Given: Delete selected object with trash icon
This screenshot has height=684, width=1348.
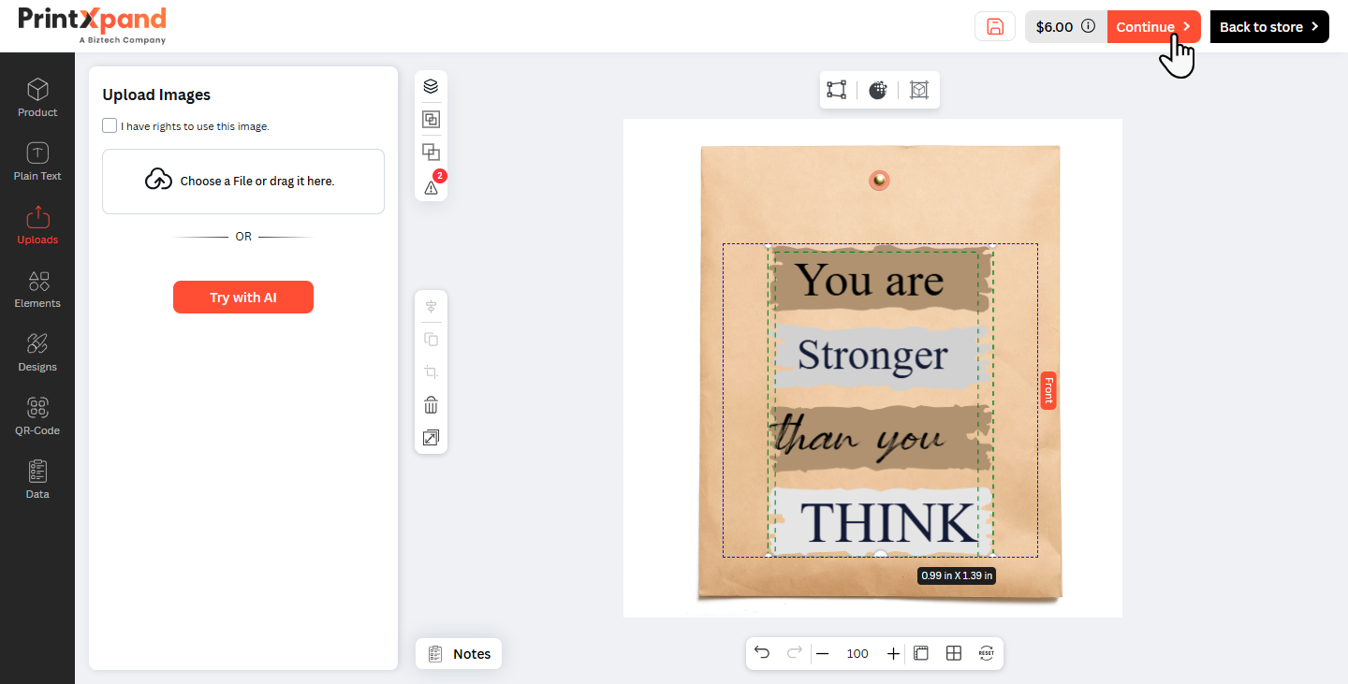Looking at the screenshot, I should point(431,405).
